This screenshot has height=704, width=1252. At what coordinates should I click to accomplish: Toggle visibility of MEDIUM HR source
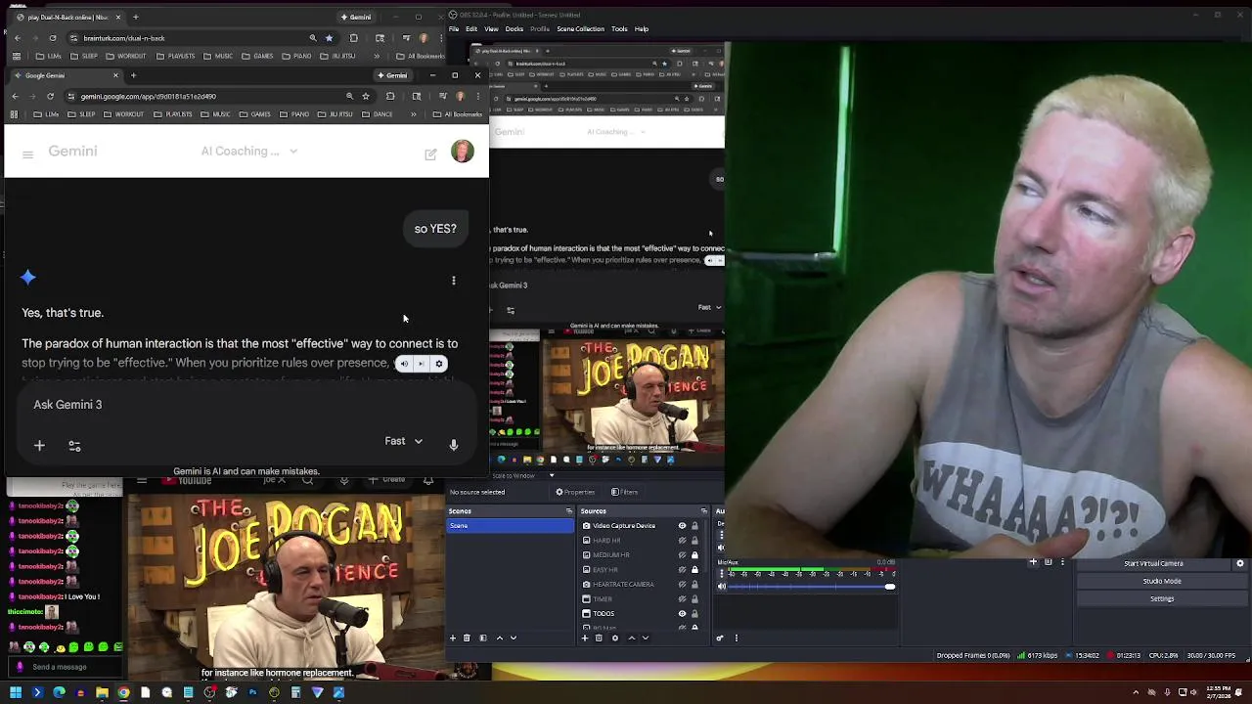coord(682,555)
